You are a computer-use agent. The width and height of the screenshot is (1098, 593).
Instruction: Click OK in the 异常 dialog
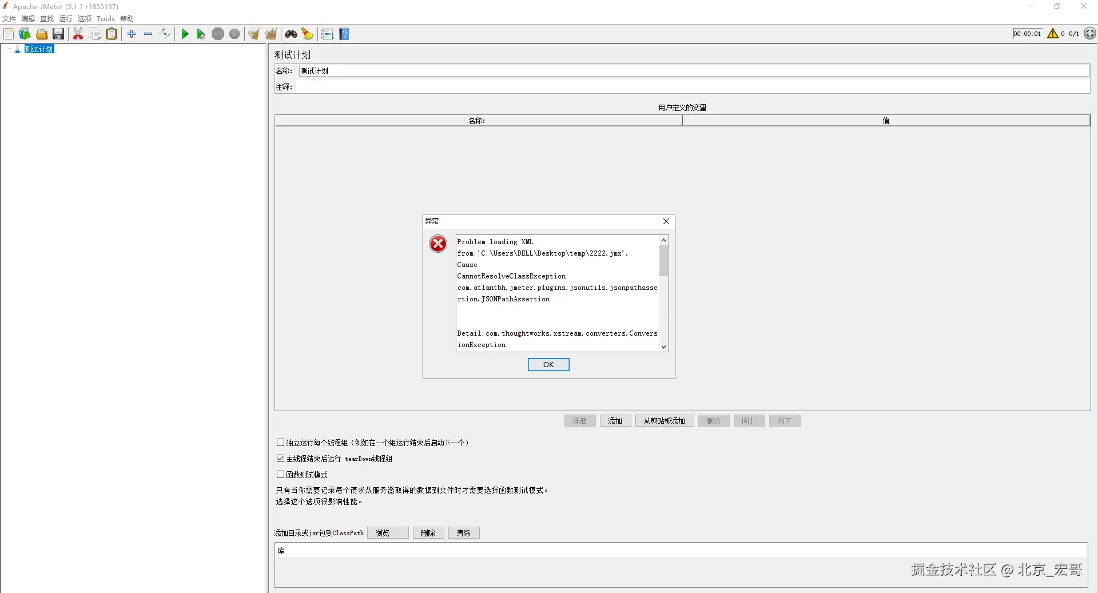548,365
